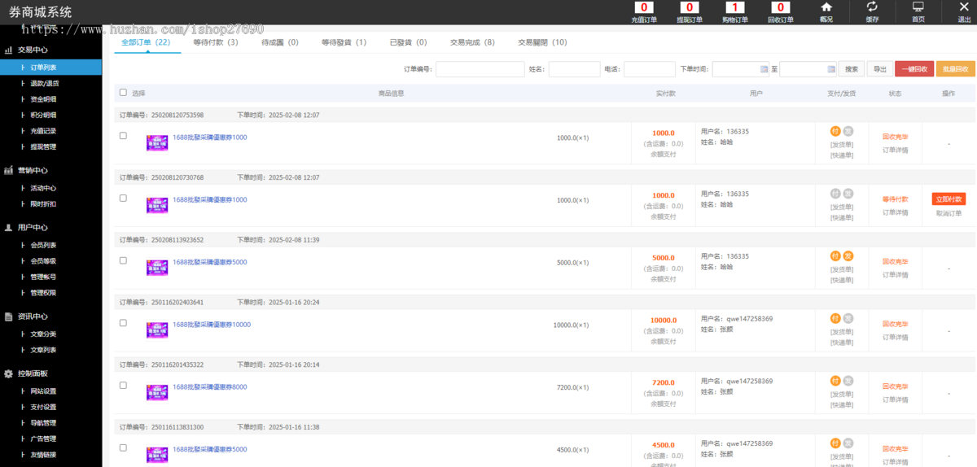The image size is (977, 467).
Task: Check the box for order 250208120753598
Action: pos(123,136)
